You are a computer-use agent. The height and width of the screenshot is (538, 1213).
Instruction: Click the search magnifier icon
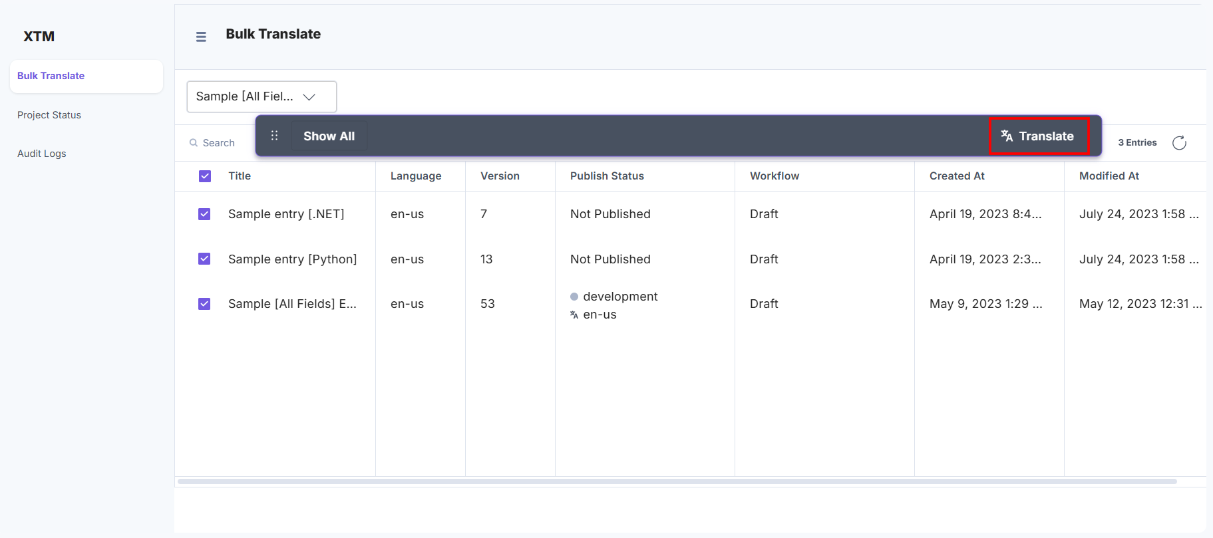(194, 143)
